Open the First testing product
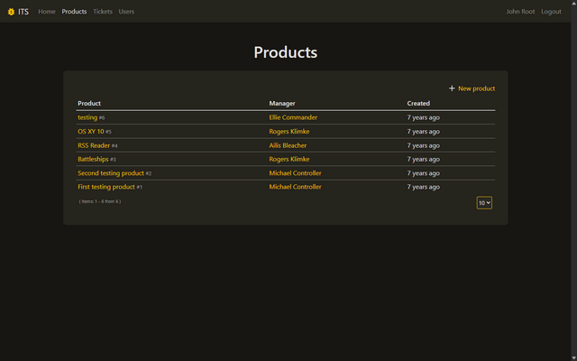This screenshot has height=361, width=577. click(x=106, y=187)
